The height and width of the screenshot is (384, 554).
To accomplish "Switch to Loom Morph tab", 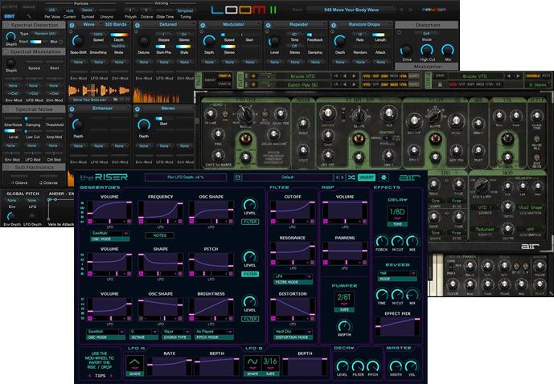I will (10, 6).
